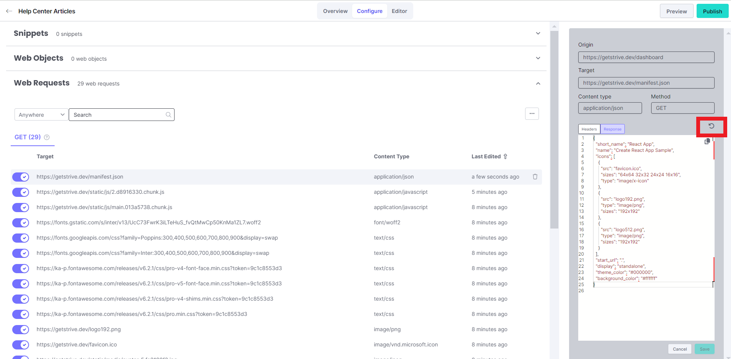Click the search magnifier icon
731x359 pixels.
(168, 115)
